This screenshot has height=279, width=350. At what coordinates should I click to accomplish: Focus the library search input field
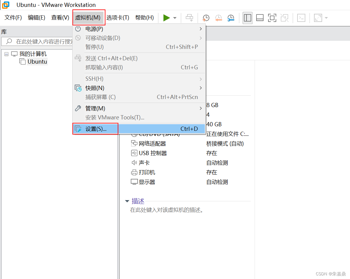click(x=37, y=41)
